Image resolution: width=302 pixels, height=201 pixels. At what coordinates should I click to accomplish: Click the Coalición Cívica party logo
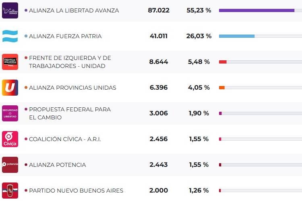tap(10, 139)
